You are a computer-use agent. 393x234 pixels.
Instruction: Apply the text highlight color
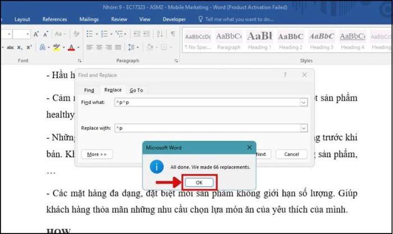pos(57,47)
